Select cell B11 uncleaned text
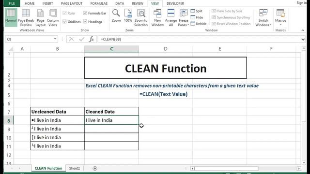 click(57, 146)
